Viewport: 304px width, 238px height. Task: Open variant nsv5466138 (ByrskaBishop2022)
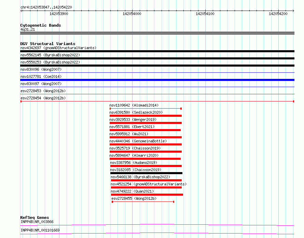pos(140,177)
